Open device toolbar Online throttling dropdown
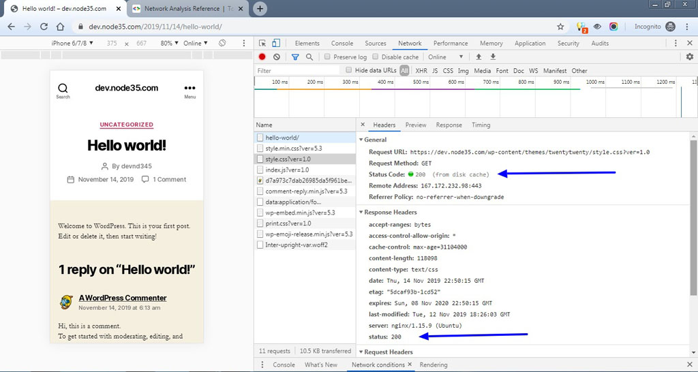The height and width of the screenshot is (372, 698). tap(196, 43)
